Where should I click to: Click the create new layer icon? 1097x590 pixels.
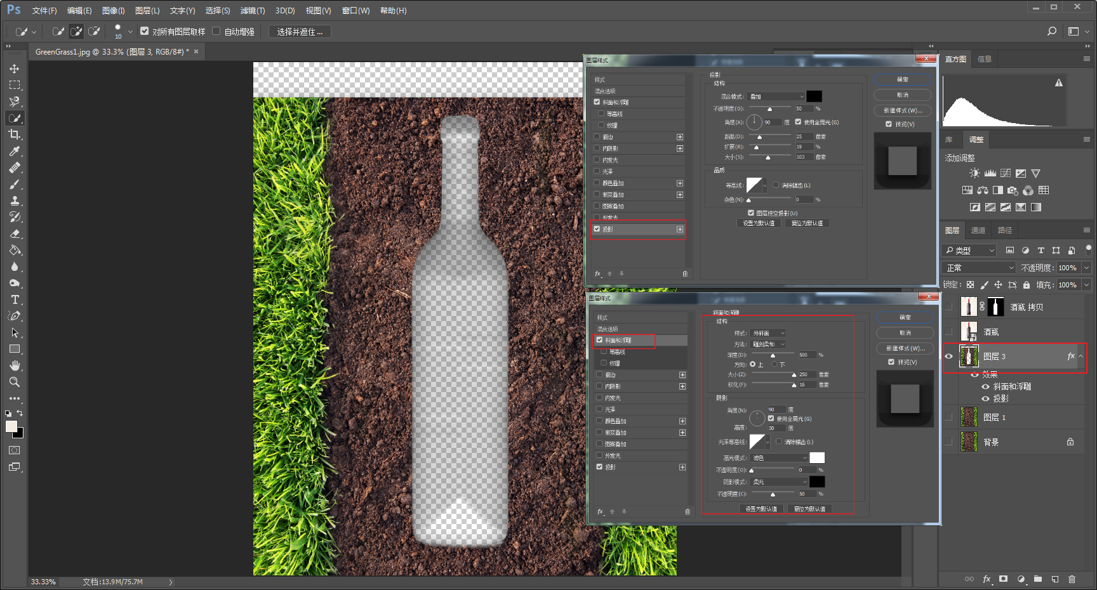[x=1054, y=579]
